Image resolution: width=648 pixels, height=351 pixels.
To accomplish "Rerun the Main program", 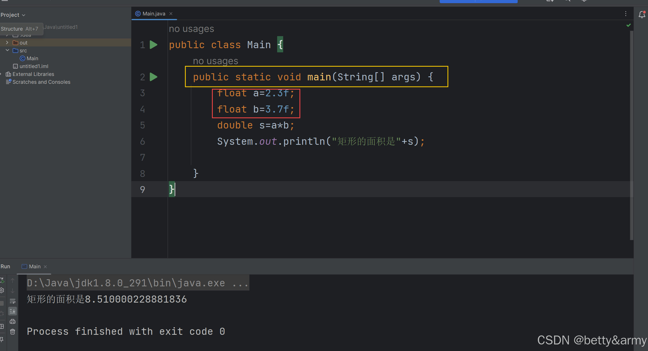I will pyautogui.click(x=2, y=280).
